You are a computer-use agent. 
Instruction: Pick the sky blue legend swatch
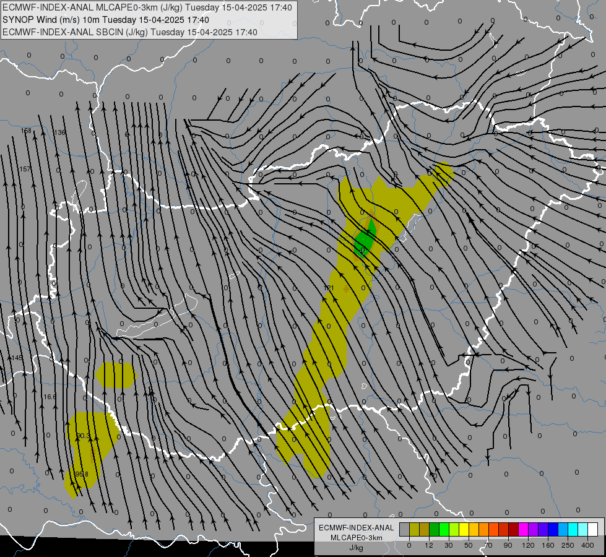pos(563,529)
